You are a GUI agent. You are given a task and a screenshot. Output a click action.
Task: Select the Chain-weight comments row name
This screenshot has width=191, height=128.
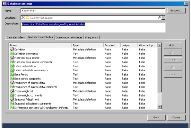[28, 95]
